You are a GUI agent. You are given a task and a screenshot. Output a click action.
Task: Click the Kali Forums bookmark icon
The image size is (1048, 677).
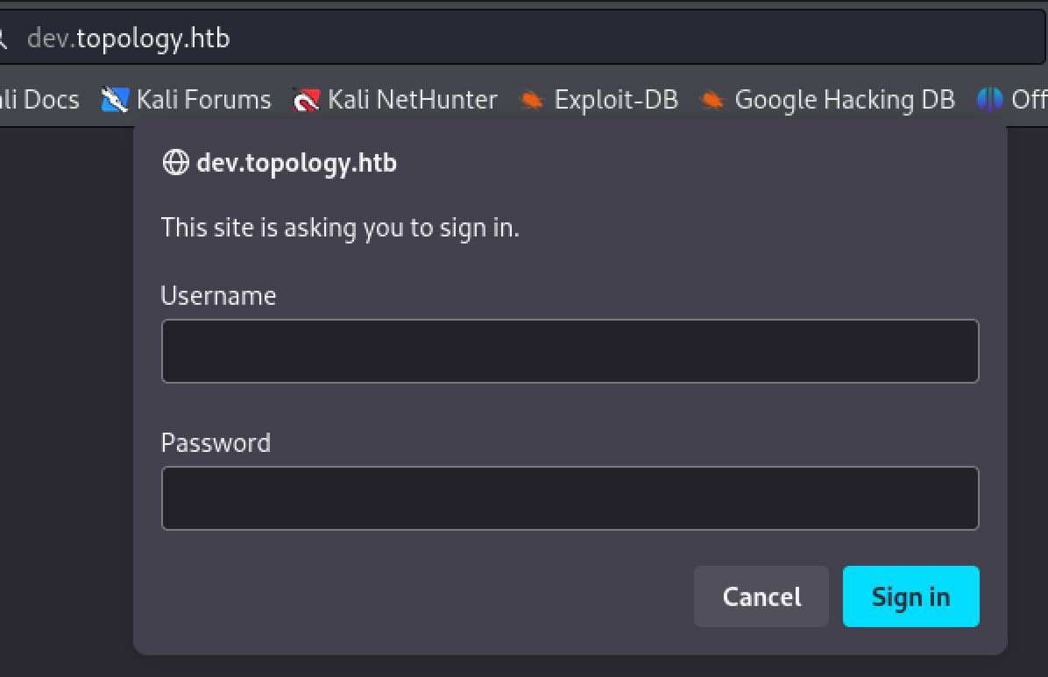point(115,100)
